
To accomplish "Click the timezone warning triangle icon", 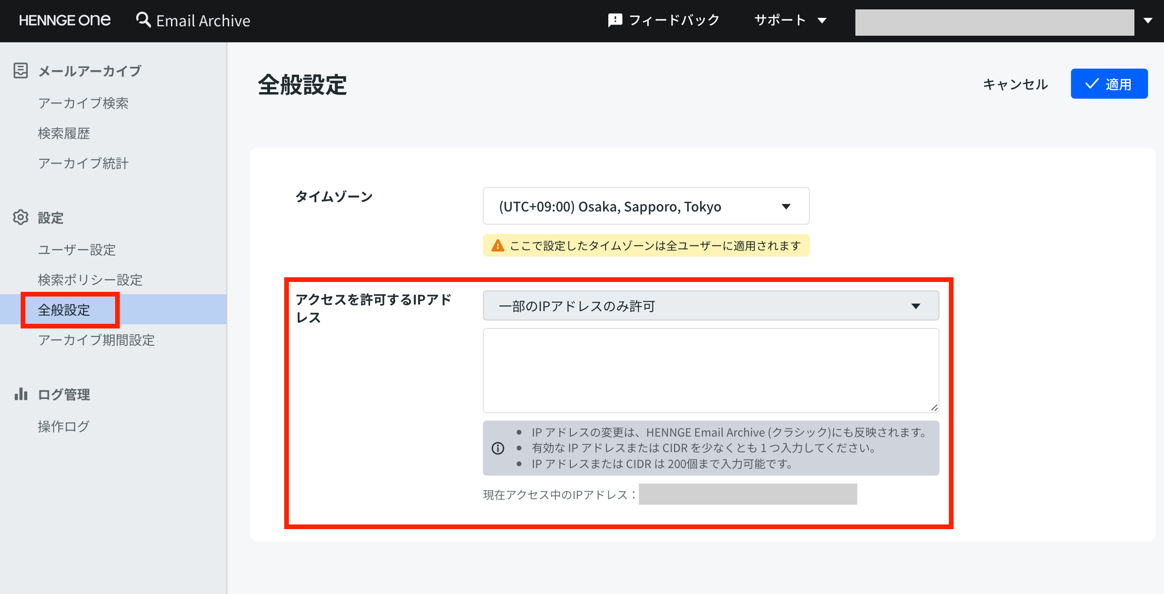I will (x=497, y=245).
